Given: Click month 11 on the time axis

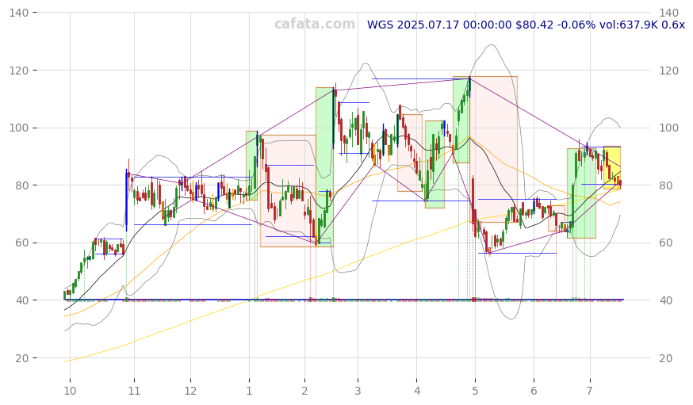Looking at the screenshot, I should click(x=134, y=391).
